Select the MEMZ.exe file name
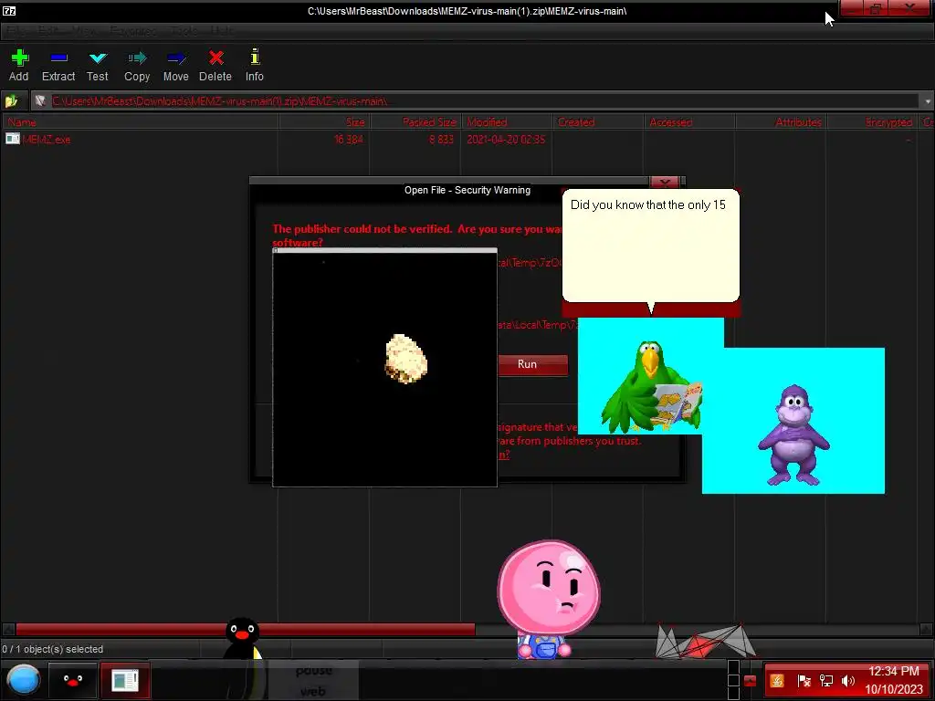This screenshot has height=701, width=935. 47,140
